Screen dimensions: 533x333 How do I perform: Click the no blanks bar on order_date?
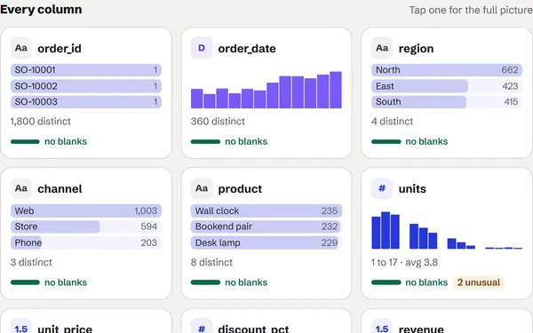tap(205, 142)
